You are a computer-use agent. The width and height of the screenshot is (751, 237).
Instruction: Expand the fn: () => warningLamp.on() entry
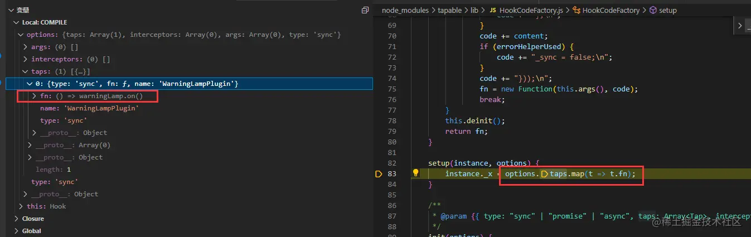point(34,96)
